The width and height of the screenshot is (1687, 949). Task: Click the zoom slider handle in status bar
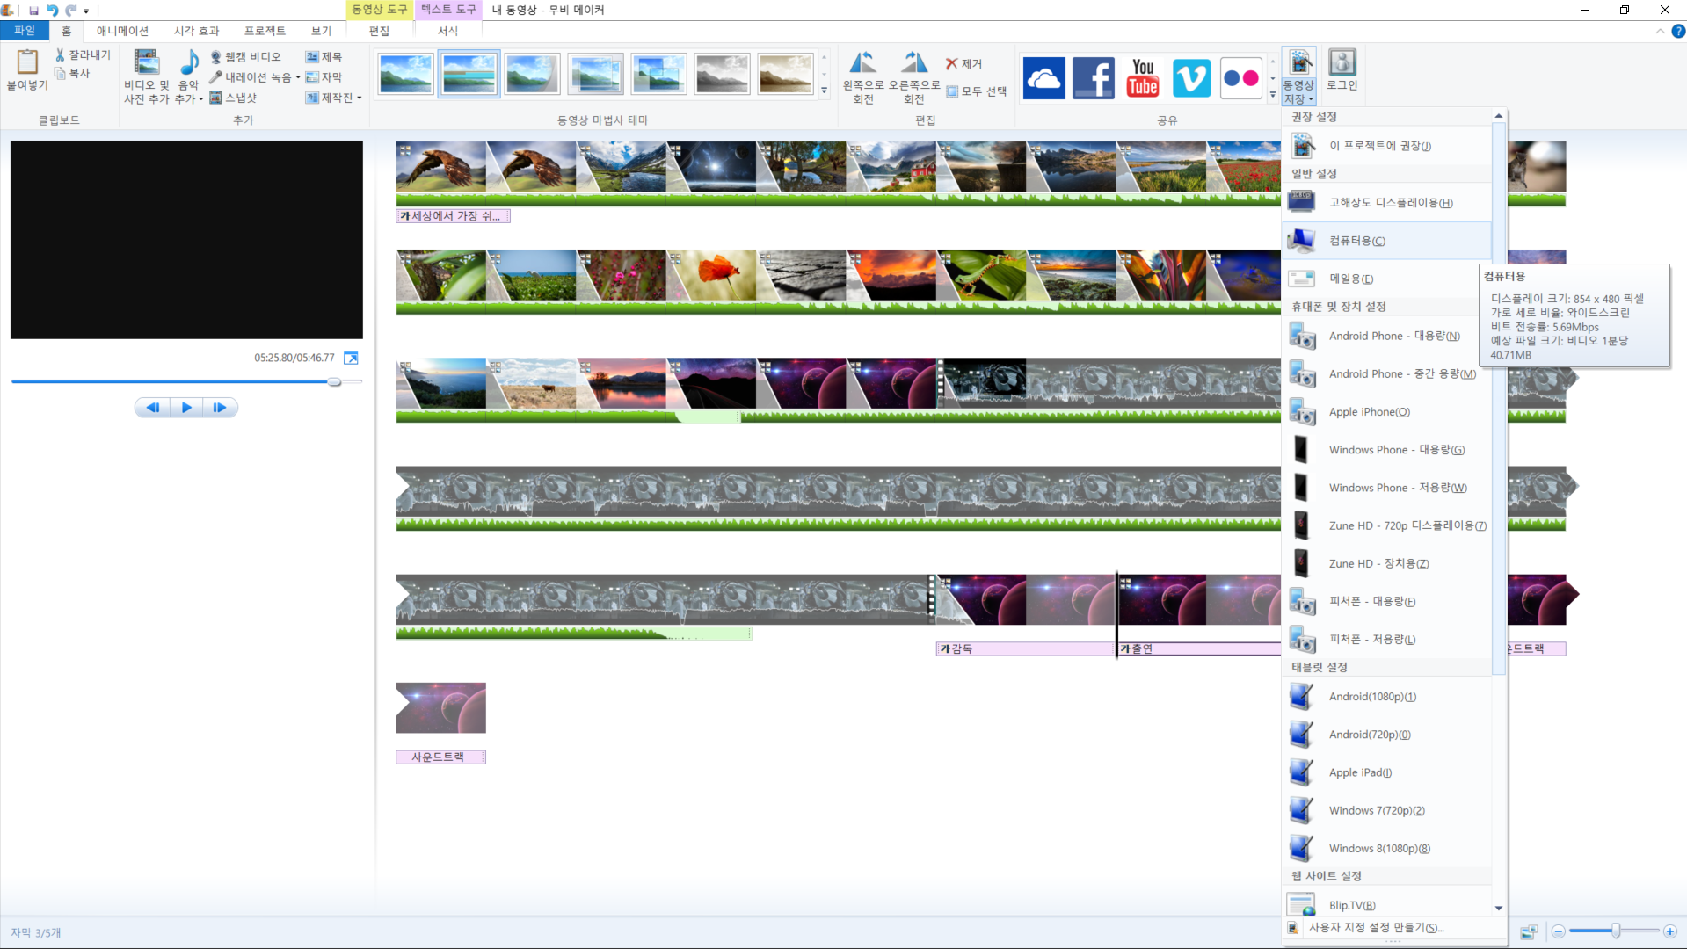1616,931
